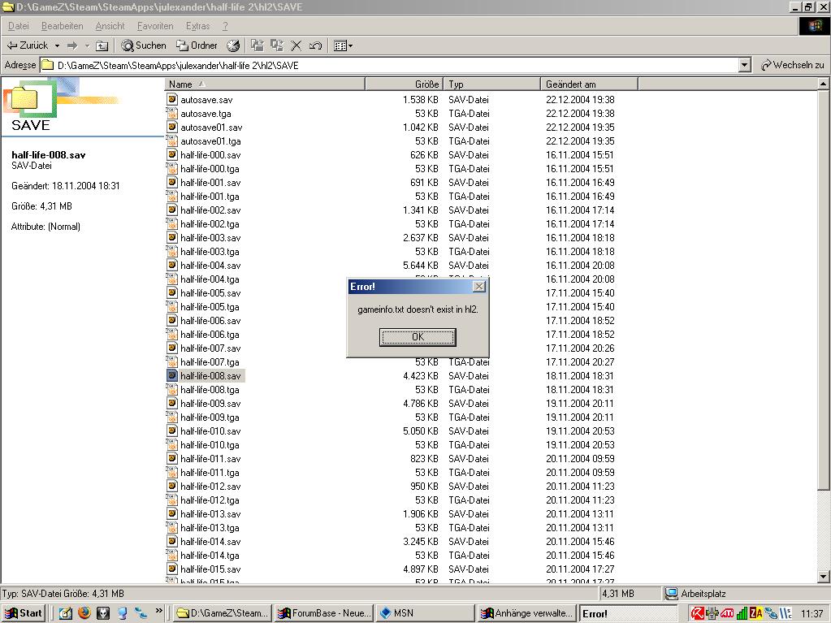Open the Favoriten menu
The width and height of the screenshot is (831, 623).
(x=155, y=26)
